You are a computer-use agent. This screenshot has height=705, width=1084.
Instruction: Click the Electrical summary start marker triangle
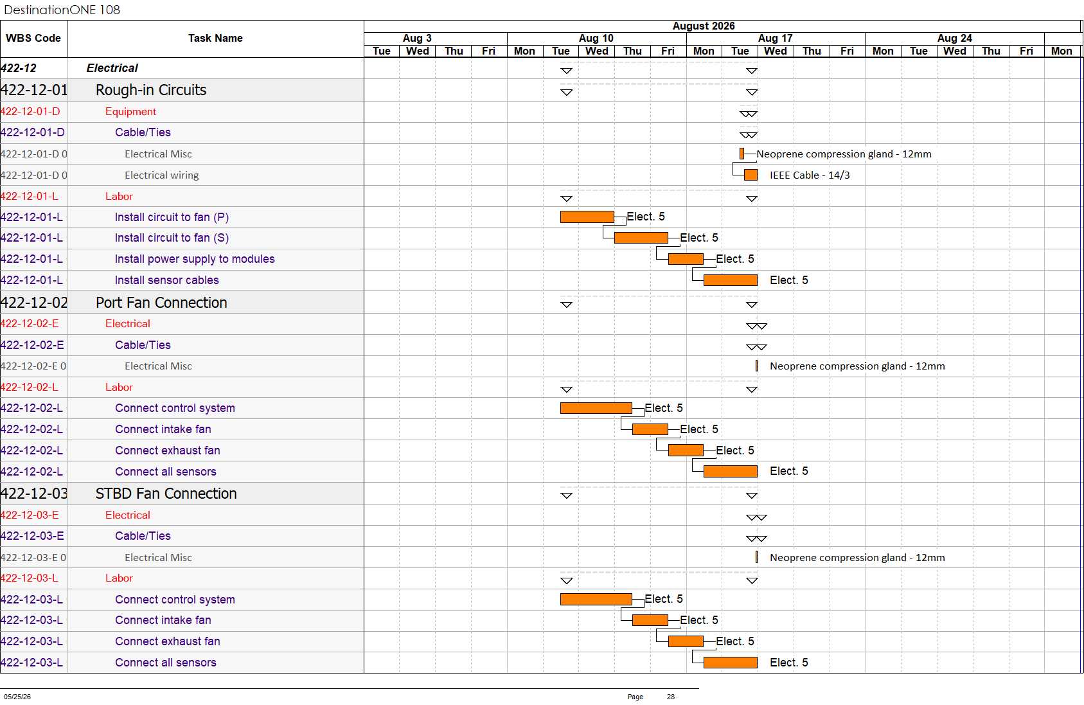(x=566, y=71)
